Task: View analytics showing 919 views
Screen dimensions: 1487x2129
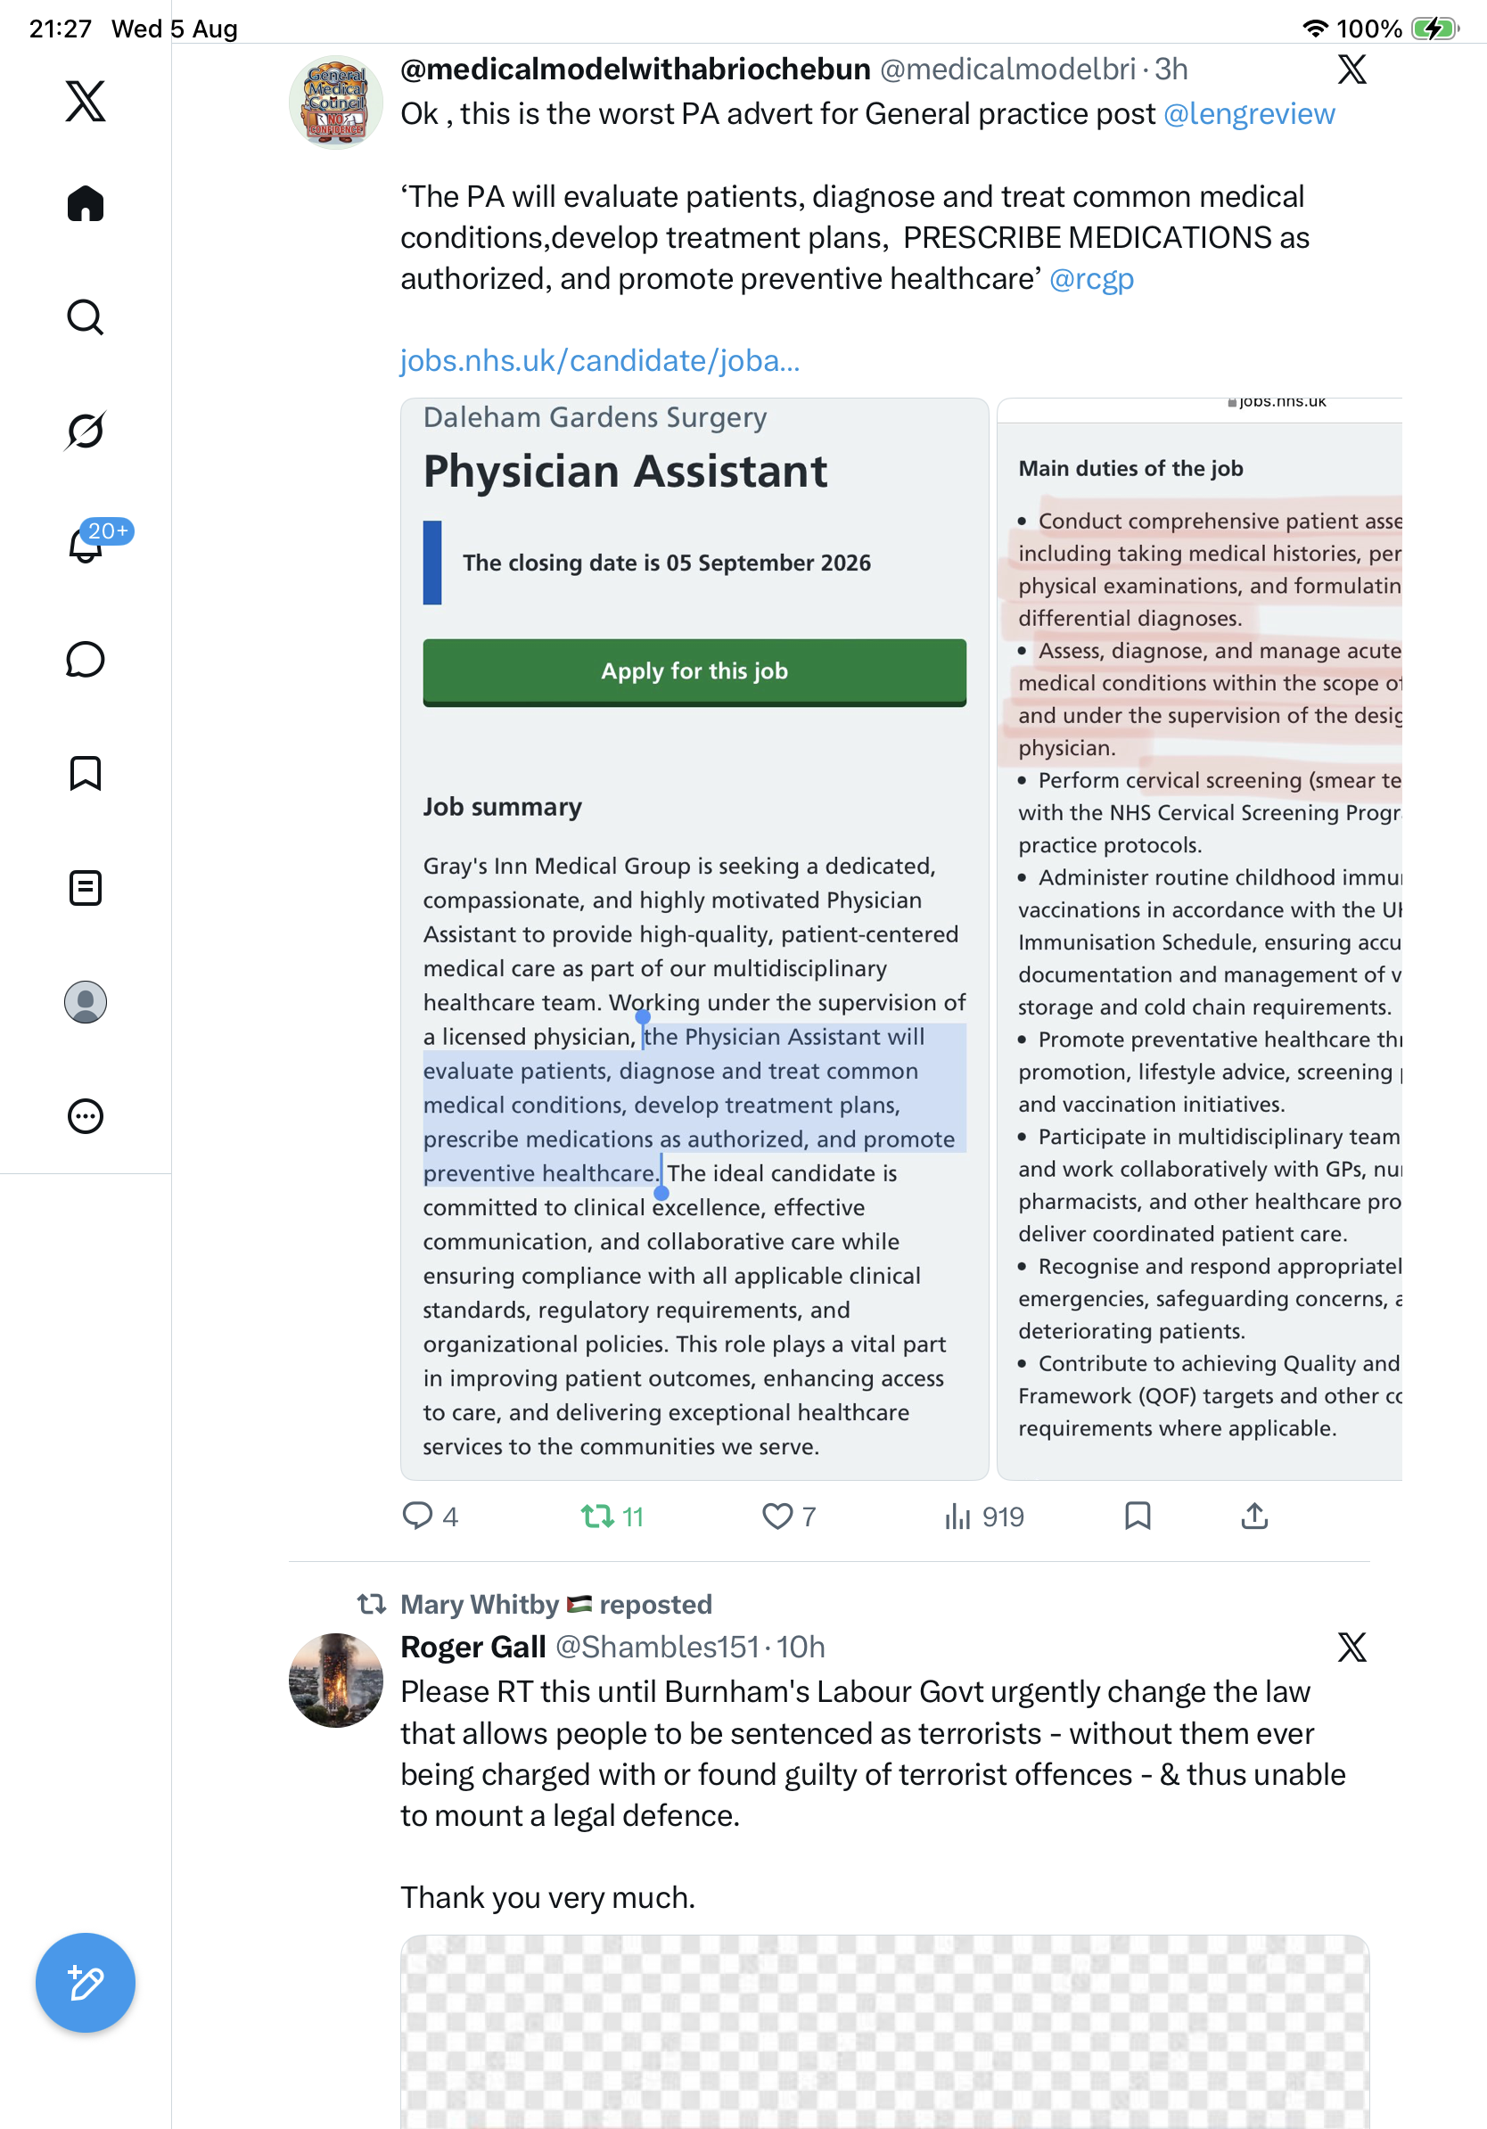Action: [x=983, y=1517]
